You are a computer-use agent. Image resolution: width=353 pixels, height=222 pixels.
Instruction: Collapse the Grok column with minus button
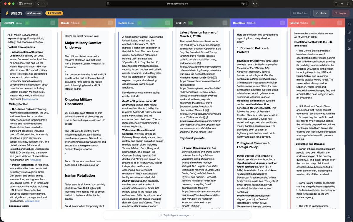(225, 23)
